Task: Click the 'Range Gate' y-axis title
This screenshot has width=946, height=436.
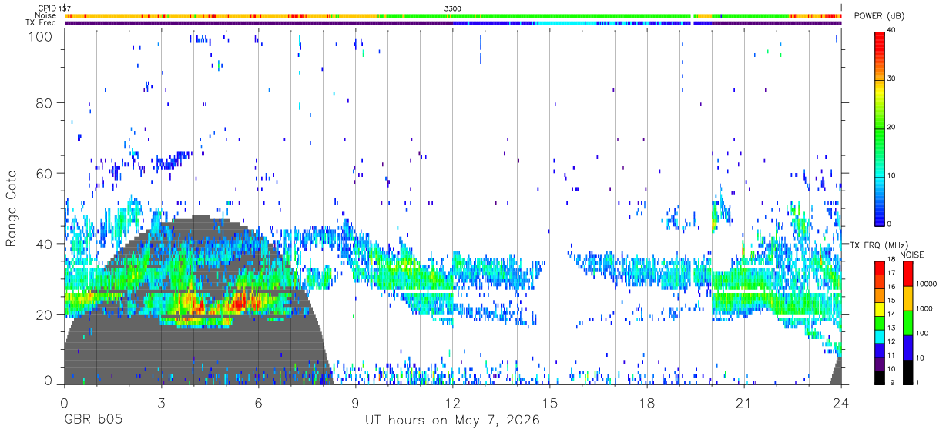Action: pyautogui.click(x=12, y=208)
